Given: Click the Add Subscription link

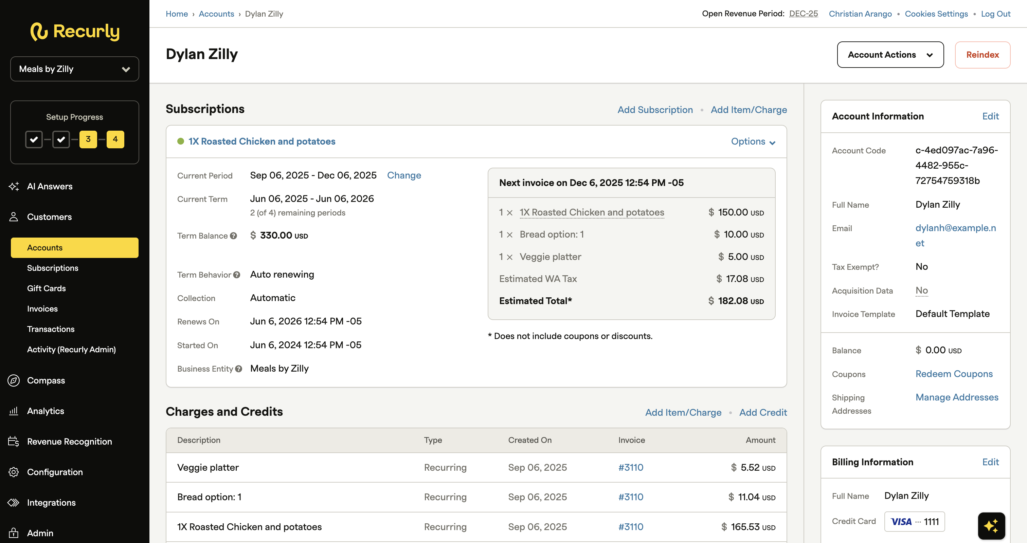Looking at the screenshot, I should click(x=655, y=110).
